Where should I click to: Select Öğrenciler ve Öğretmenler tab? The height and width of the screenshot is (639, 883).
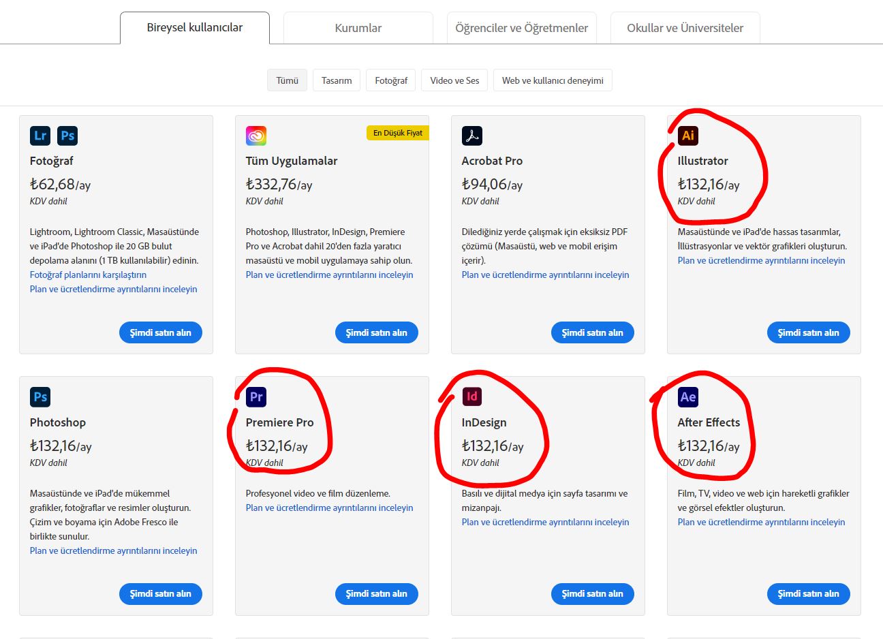point(522,28)
